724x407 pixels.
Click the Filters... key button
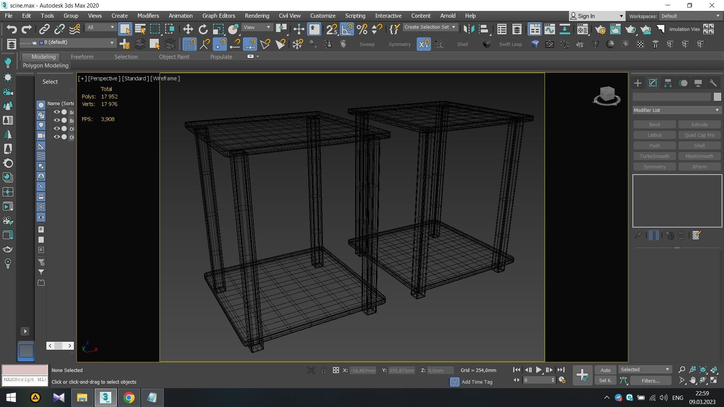point(650,381)
